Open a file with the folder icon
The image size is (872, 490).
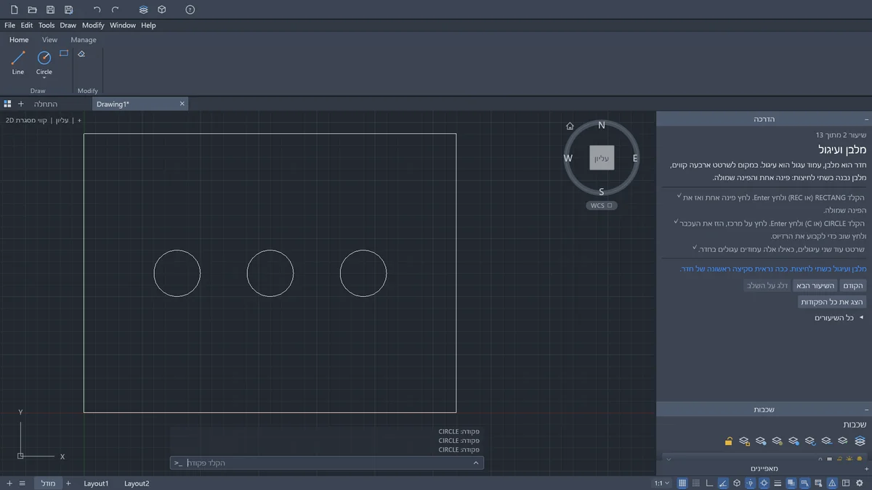click(32, 9)
